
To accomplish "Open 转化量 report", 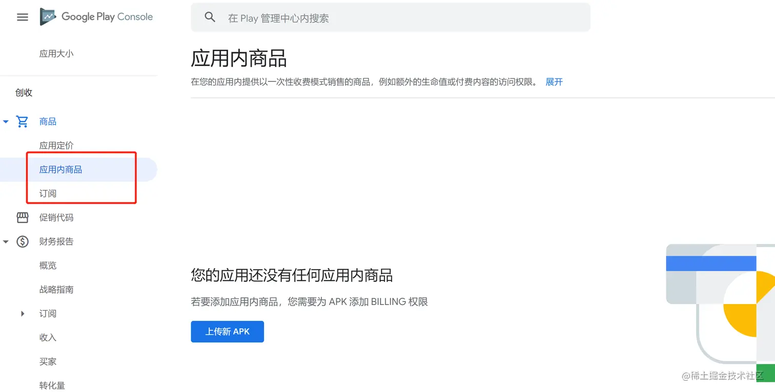I will [x=52, y=386].
